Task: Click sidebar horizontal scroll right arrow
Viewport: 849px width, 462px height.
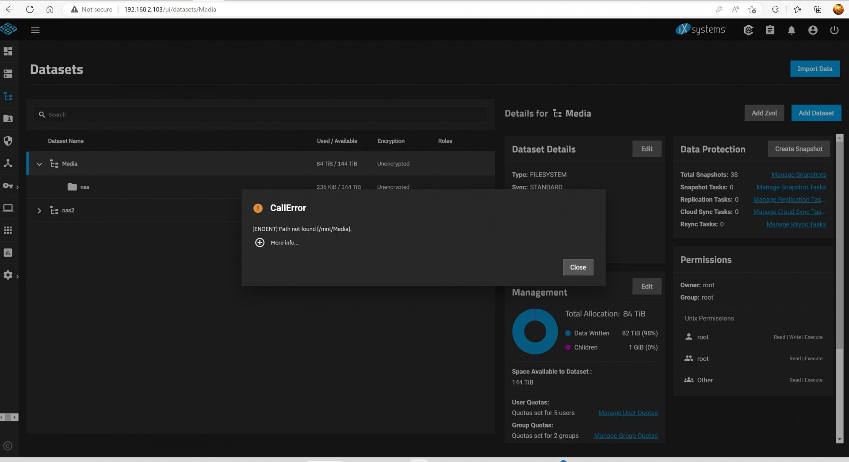Action: tap(15, 417)
